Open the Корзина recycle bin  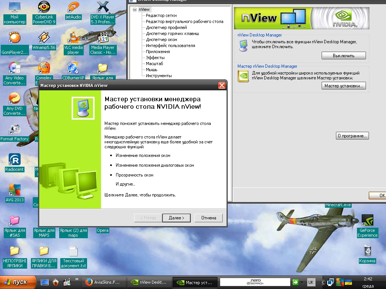point(367,254)
